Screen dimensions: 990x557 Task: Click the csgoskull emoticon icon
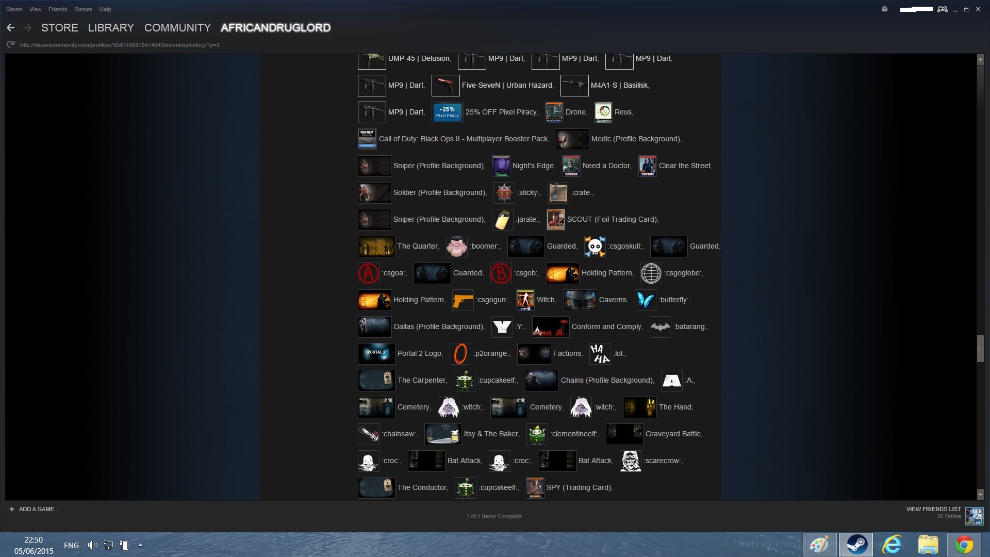pyautogui.click(x=595, y=247)
